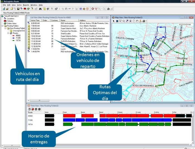
Task: Toggle the last round button in Time View toolbar
Action: point(39,109)
